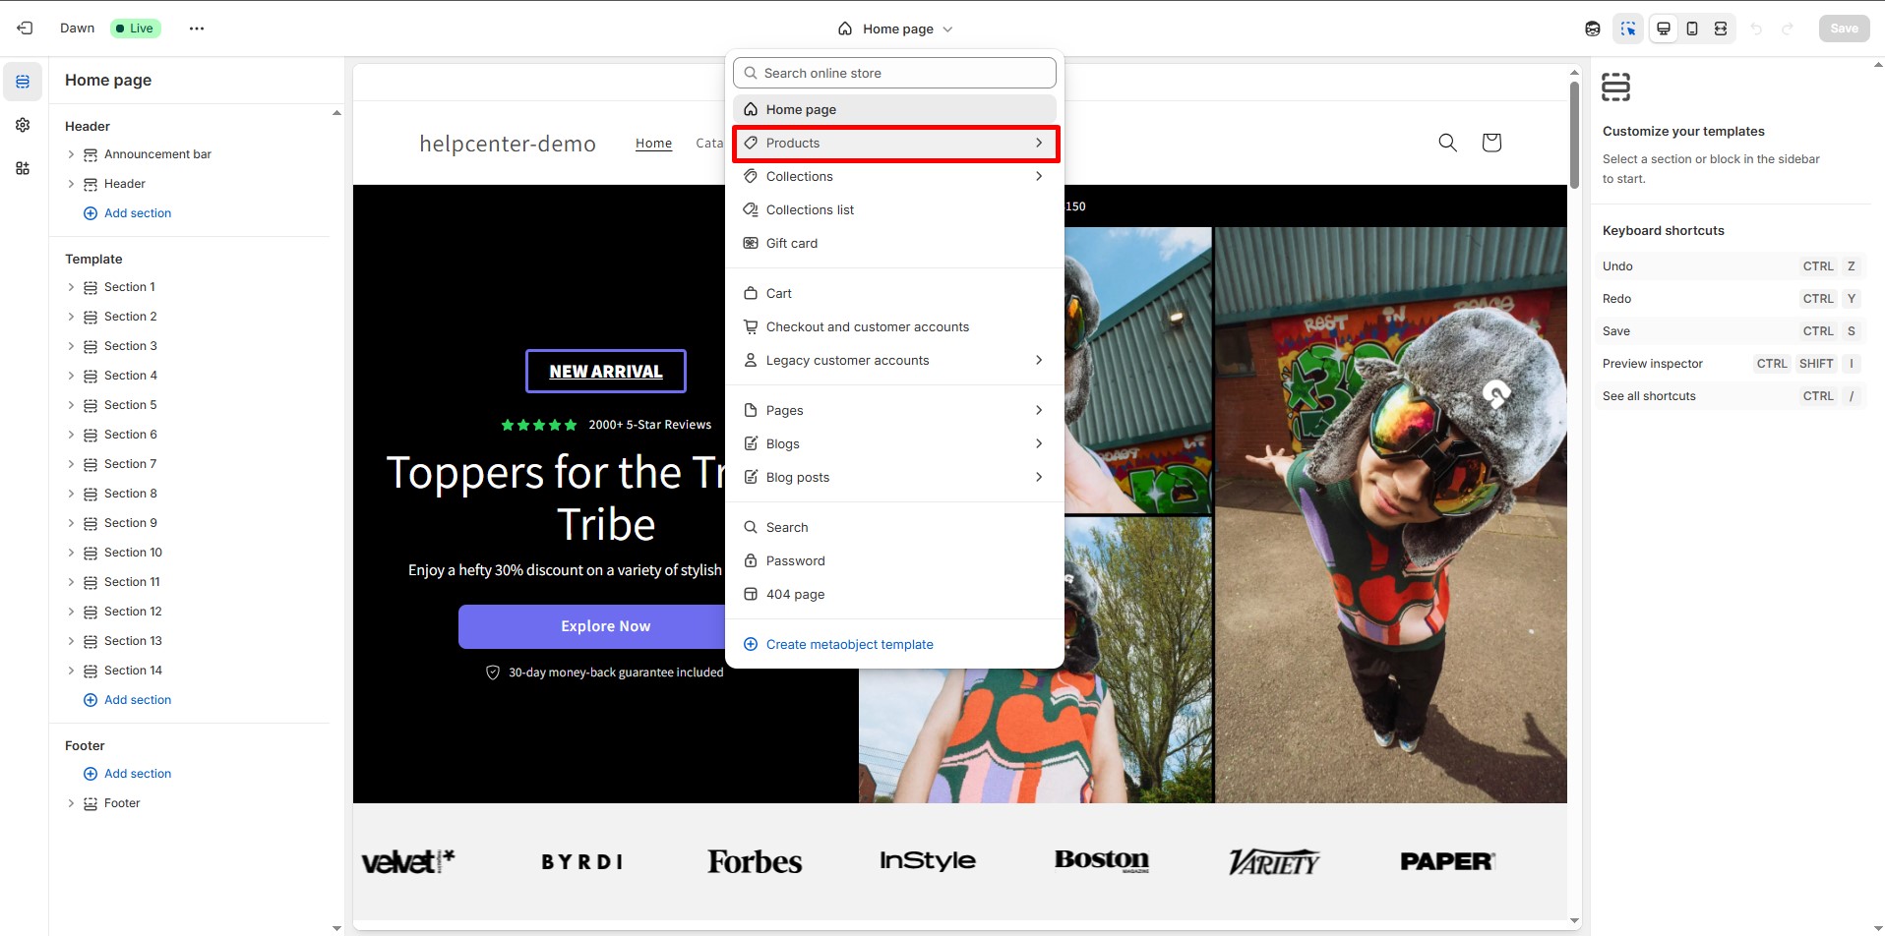Click the Preview inspector shortcut row

[1730, 364]
